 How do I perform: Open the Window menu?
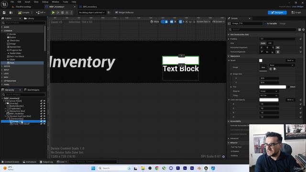point(55,2)
